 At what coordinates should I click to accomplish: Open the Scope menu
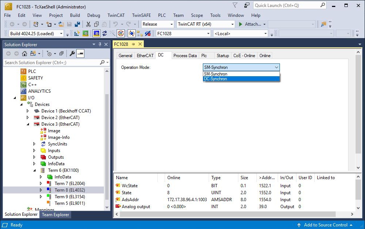point(197,15)
